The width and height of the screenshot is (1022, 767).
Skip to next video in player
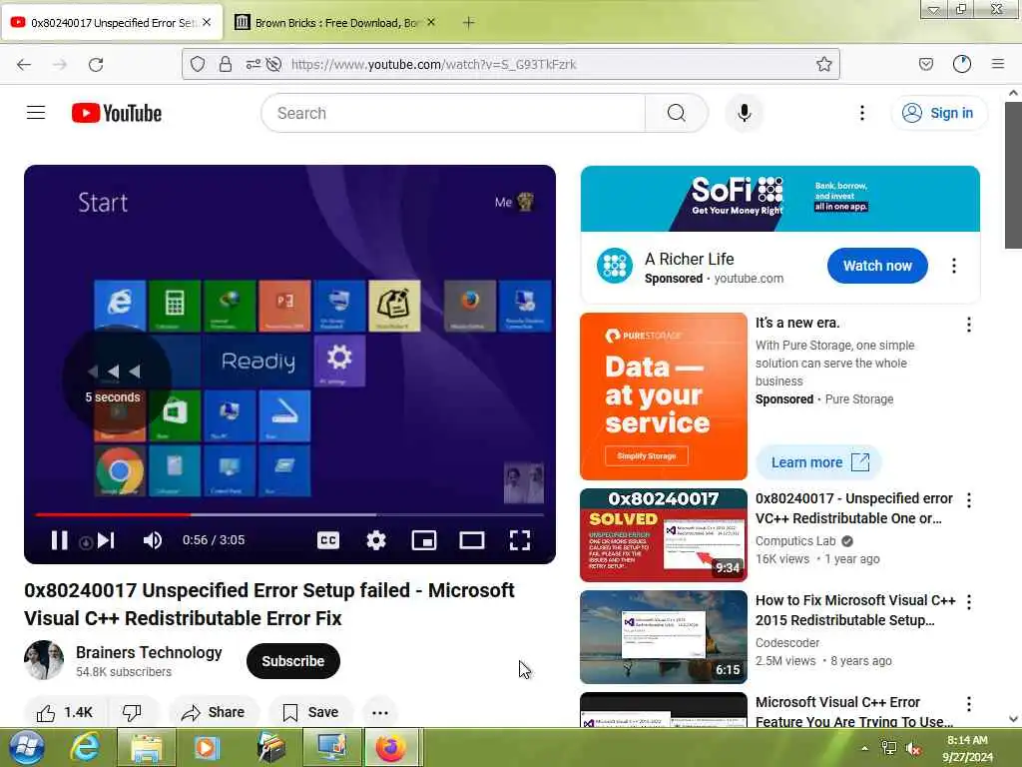click(106, 540)
